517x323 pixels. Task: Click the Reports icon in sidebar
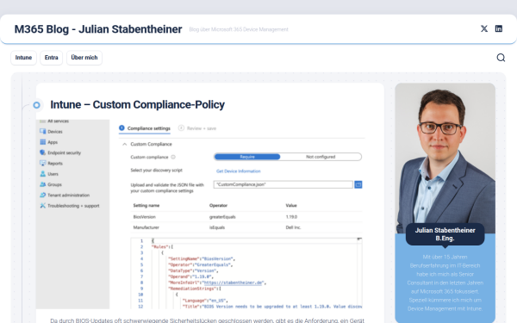[x=43, y=163]
